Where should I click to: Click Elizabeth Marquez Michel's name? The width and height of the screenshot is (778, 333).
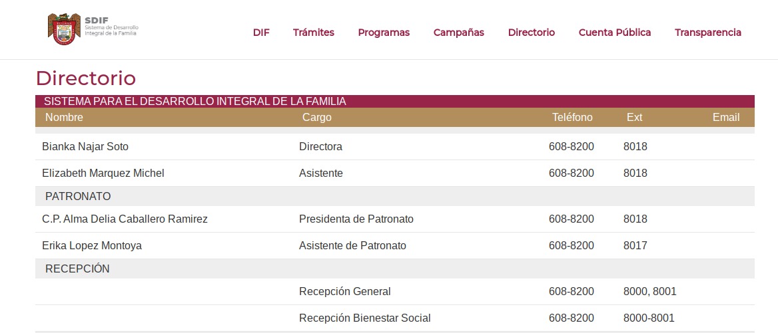103,173
